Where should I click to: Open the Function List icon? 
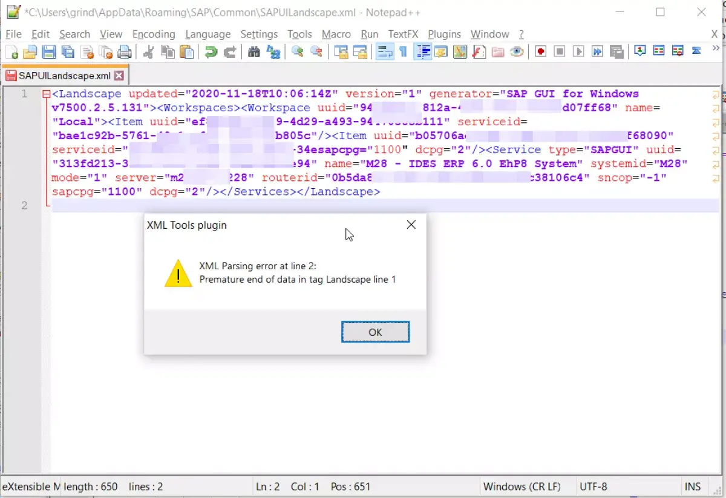[479, 52]
